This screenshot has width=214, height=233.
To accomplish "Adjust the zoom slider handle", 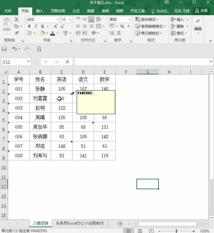I will tap(176, 231).
